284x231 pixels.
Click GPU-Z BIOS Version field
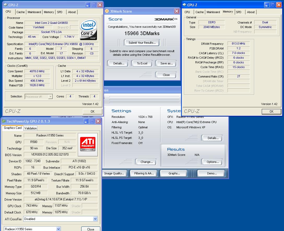click(50, 155)
